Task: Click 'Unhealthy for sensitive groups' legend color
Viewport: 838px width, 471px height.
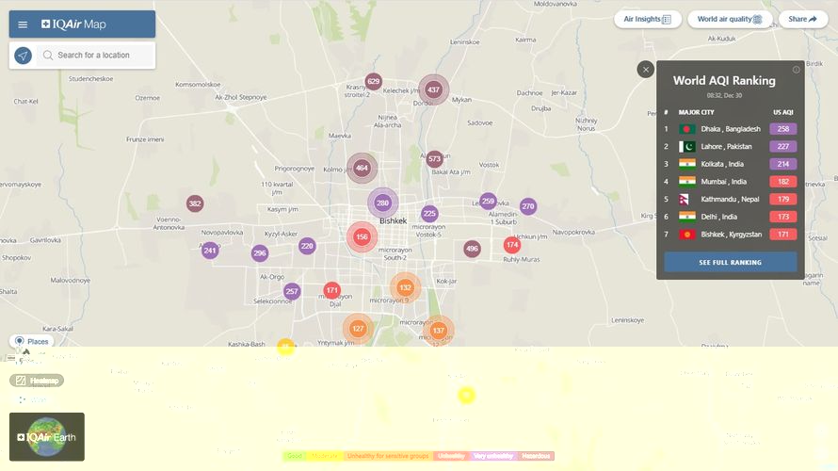Action: [x=387, y=456]
